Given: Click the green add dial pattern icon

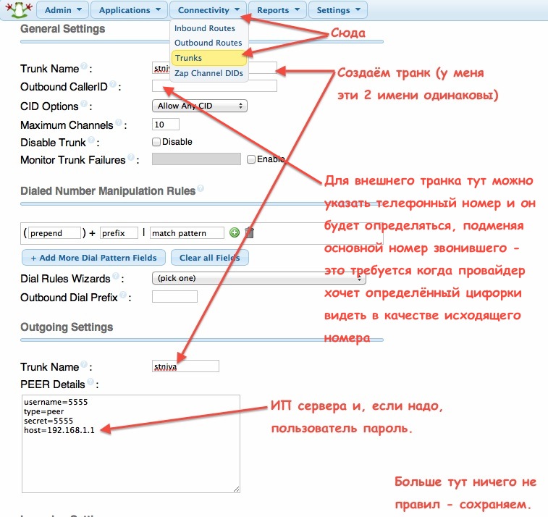Looking at the screenshot, I should (235, 232).
